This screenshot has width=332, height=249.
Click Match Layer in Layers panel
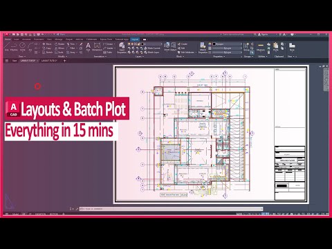pyautogui.click(x=151, y=53)
